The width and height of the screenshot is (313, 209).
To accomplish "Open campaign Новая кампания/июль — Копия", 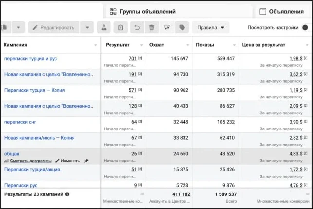I will click(39, 138).
